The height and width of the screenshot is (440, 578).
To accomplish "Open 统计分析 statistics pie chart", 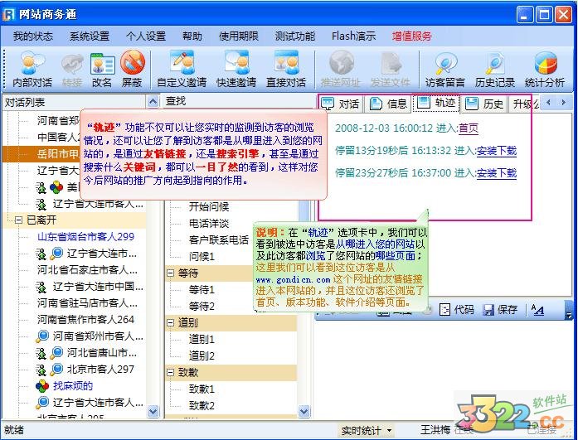I will click(545, 70).
